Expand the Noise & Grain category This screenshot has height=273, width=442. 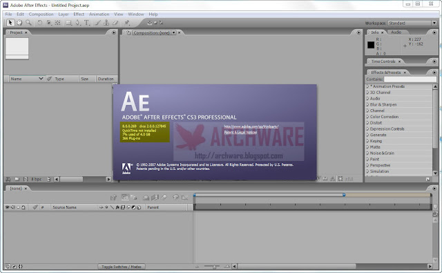[367, 153]
